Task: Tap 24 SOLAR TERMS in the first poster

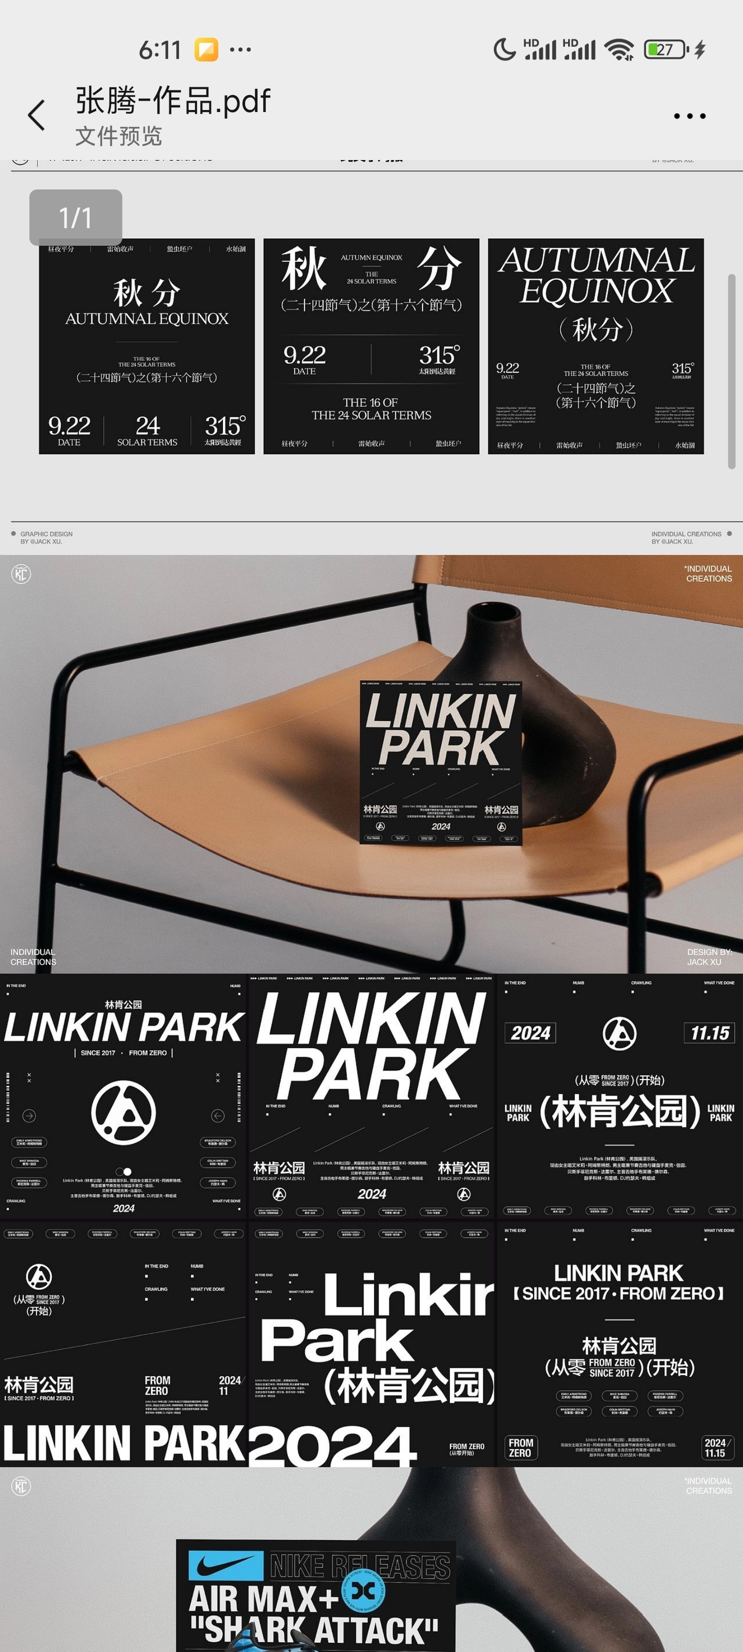Action: pyautogui.click(x=147, y=430)
